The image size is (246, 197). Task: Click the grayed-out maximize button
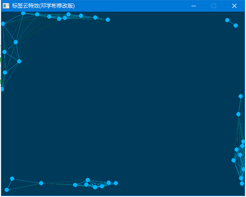(x=214, y=6)
